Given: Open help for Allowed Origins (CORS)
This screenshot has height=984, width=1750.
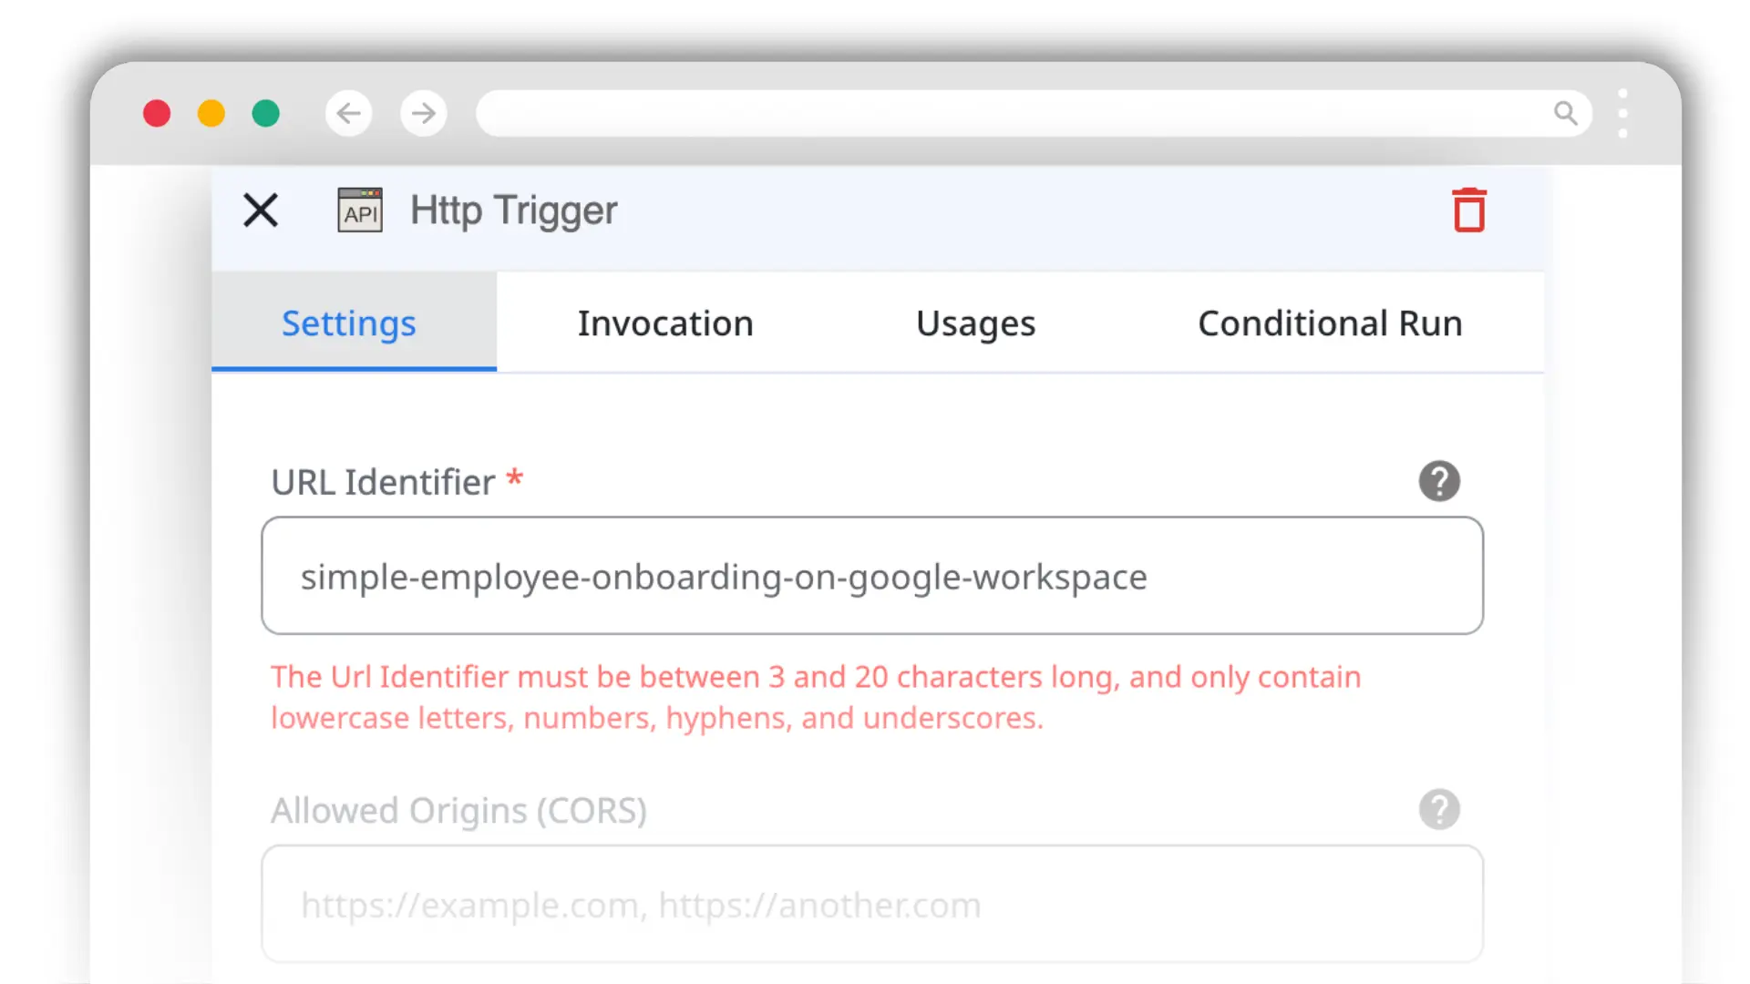Looking at the screenshot, I should [x=1439, y=809].
